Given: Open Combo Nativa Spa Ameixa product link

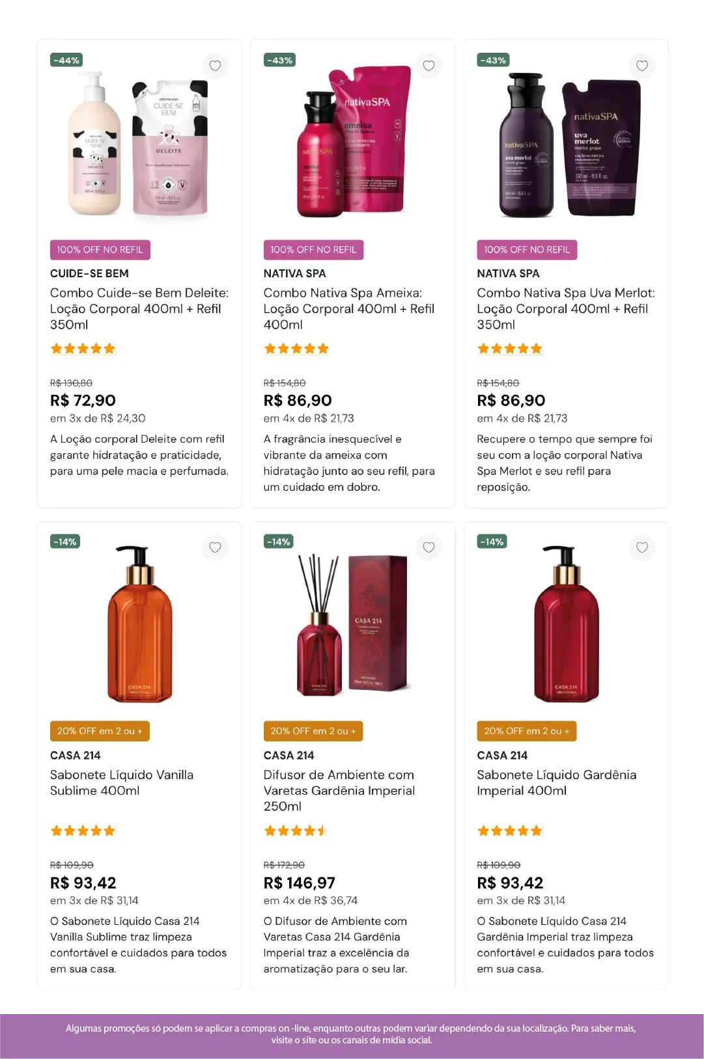Looking at the screenshot, I should 348,309.
